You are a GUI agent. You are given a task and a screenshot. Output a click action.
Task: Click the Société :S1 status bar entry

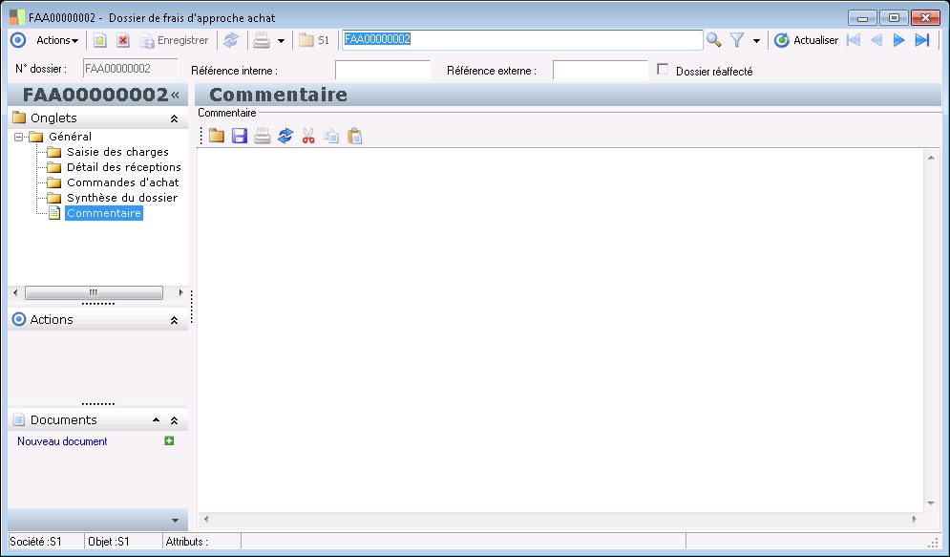[x=35, y=542]
